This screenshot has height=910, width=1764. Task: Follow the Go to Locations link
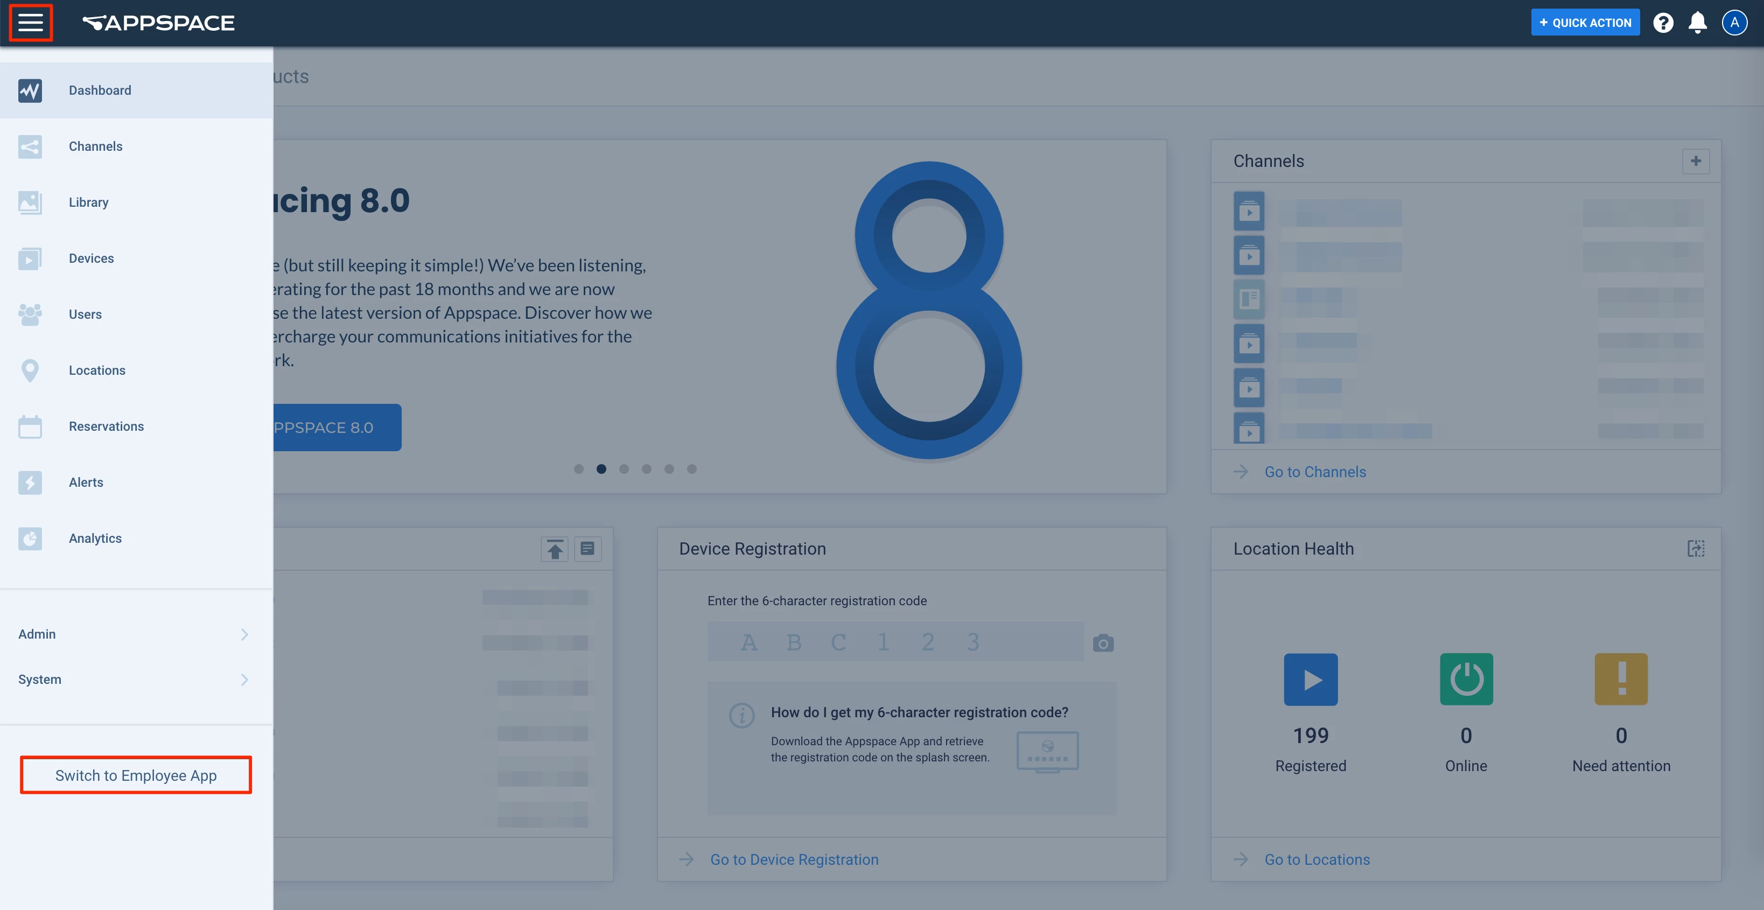point(1317,859)
